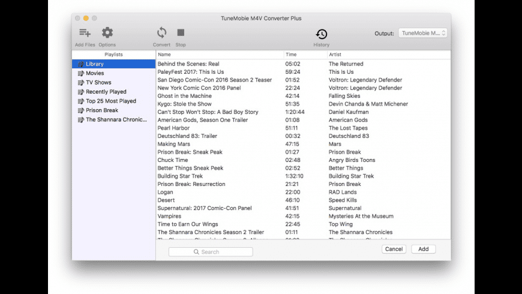This screenshot has height=294, width=522.
Task: Click the Cancel button
Action: (394, 249)
